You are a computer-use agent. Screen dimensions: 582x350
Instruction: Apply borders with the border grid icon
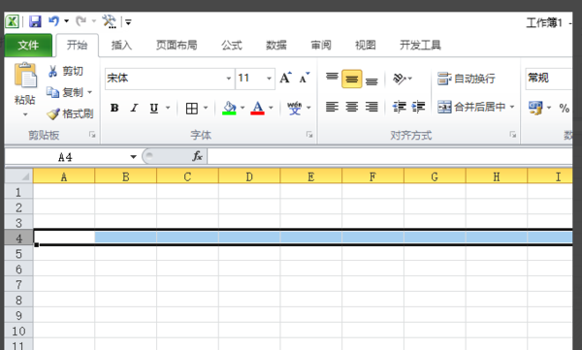pyautogui.click(x=191, y=109)
